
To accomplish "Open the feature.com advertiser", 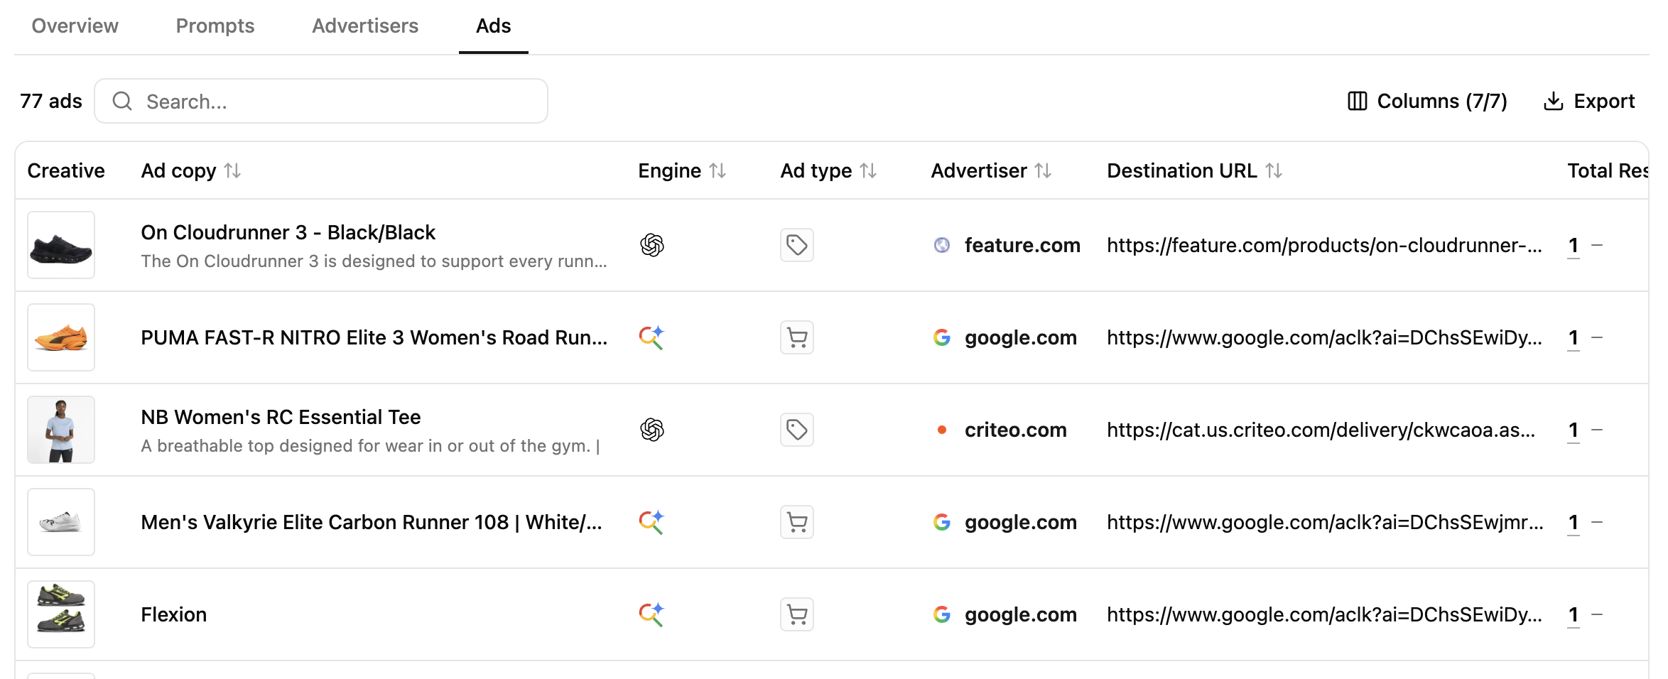I will pos(1022,245).
